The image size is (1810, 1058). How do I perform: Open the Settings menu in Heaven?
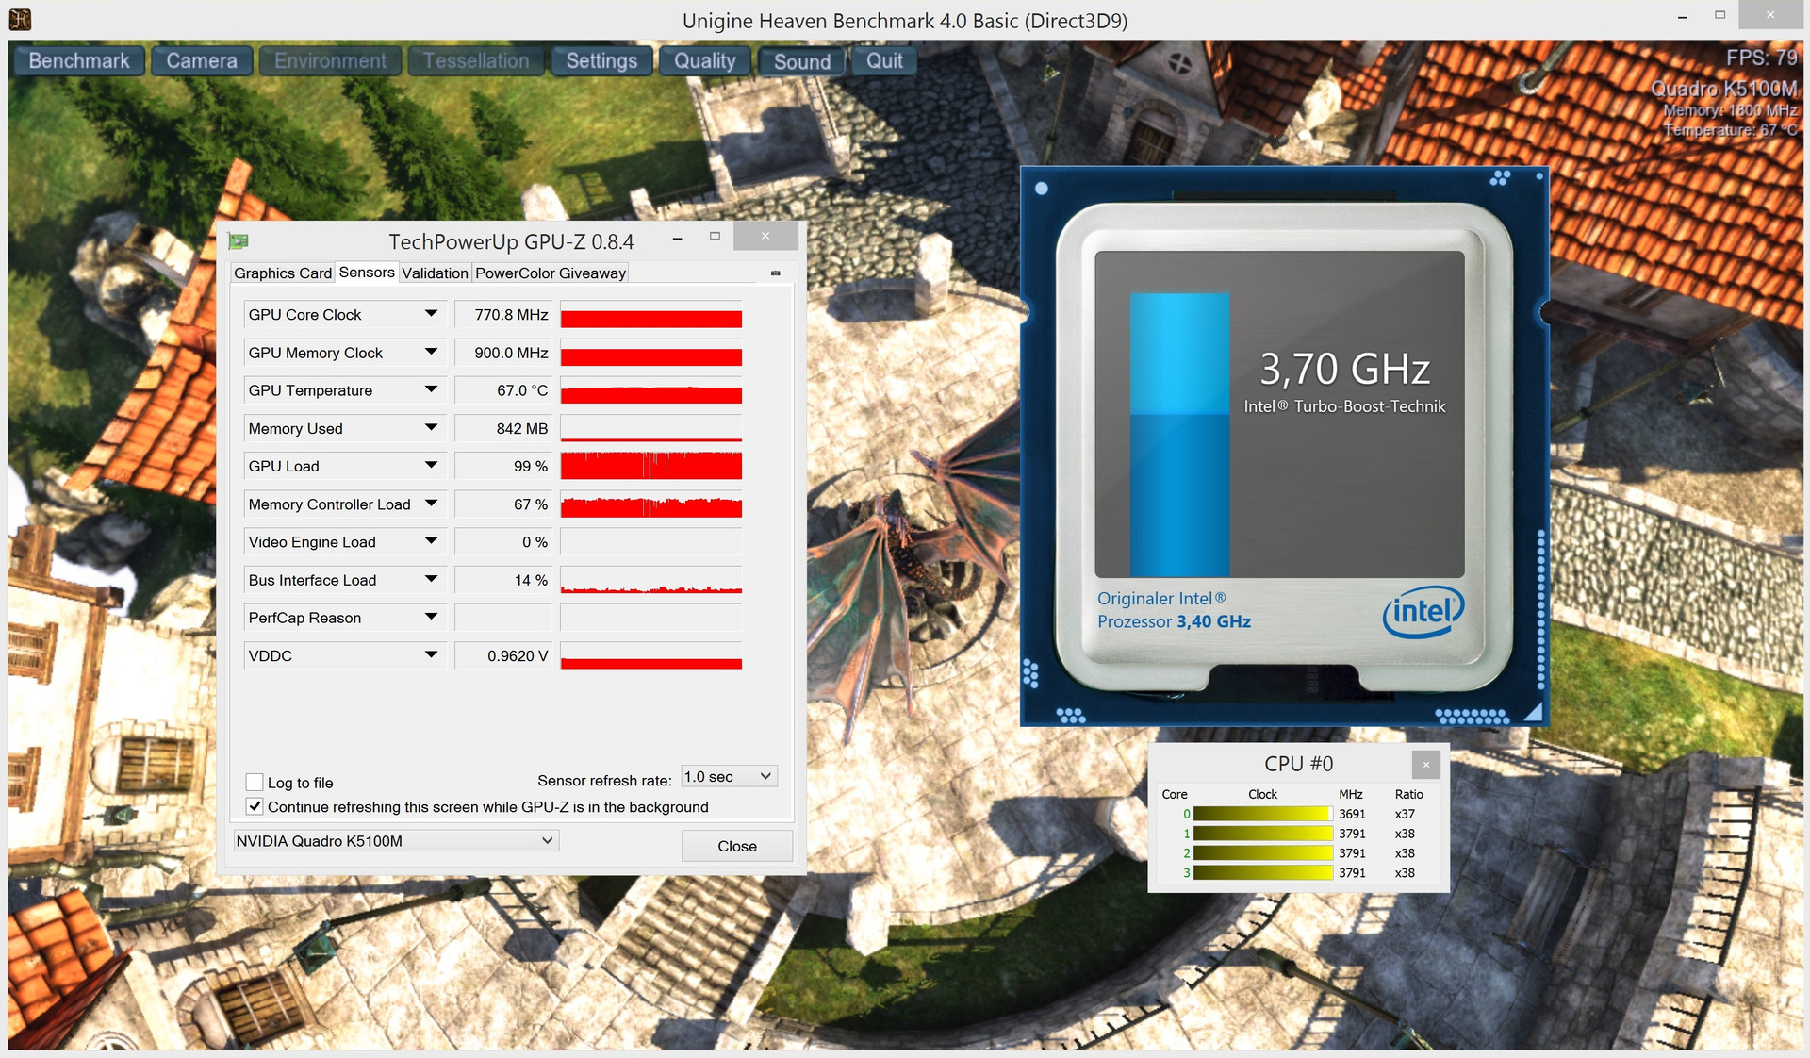tap(601, 60)
